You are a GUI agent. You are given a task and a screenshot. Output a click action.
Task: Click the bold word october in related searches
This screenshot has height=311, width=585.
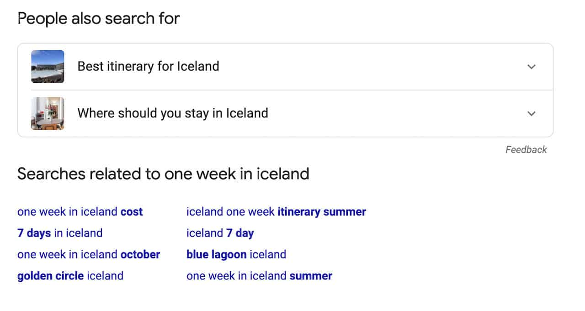pyautogui.click(x=140, y=254)
